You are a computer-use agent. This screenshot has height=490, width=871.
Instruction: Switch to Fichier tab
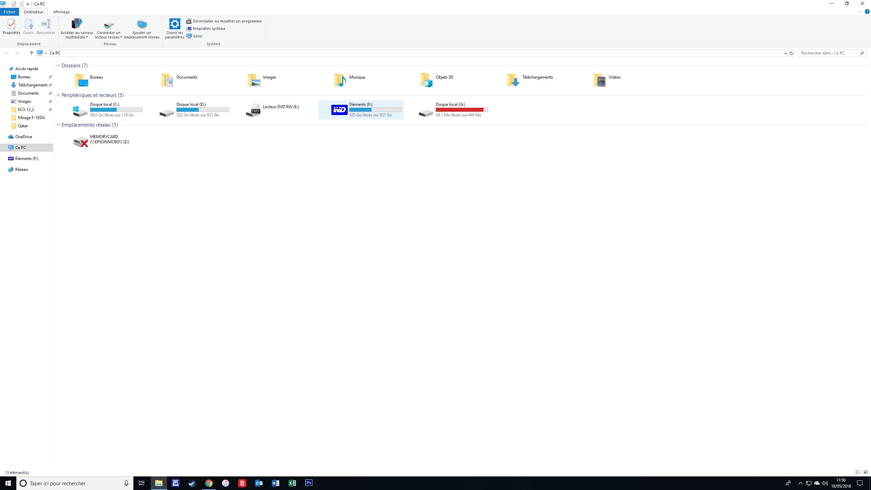click(10, 12)
